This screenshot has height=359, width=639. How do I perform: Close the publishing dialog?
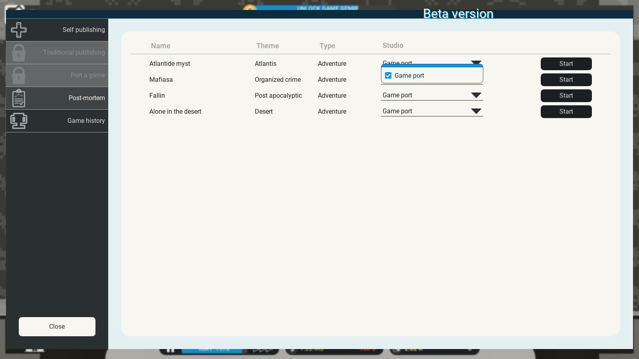point(57,327)
